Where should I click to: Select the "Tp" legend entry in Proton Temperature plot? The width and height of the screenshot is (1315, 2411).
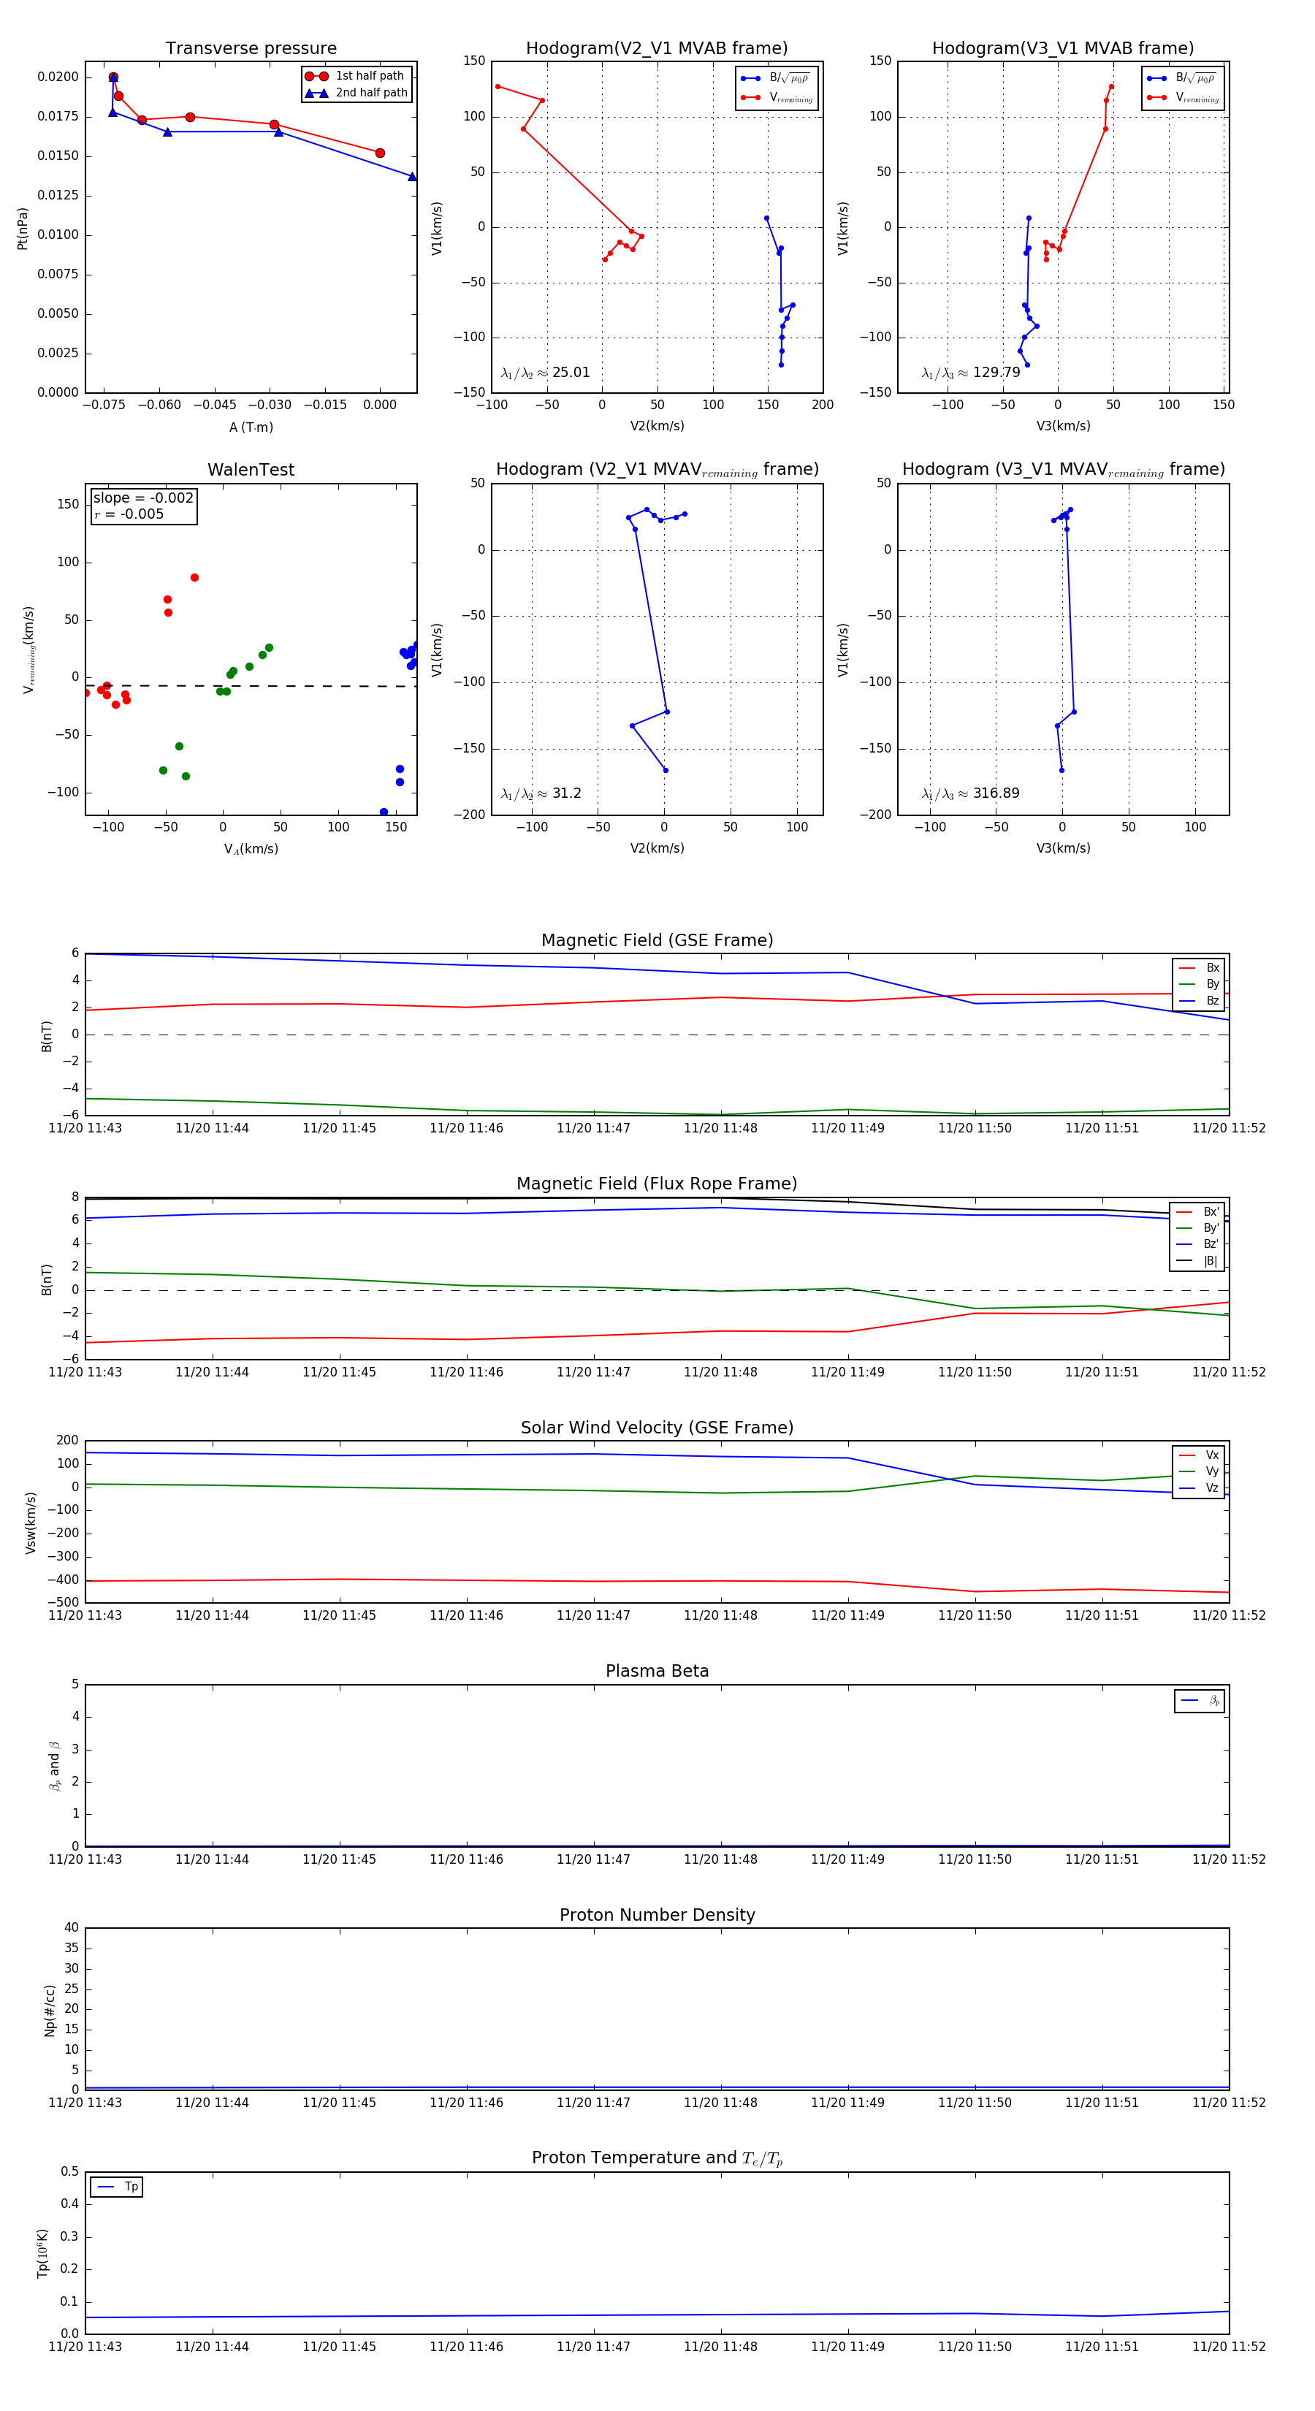pos(117,2187)
